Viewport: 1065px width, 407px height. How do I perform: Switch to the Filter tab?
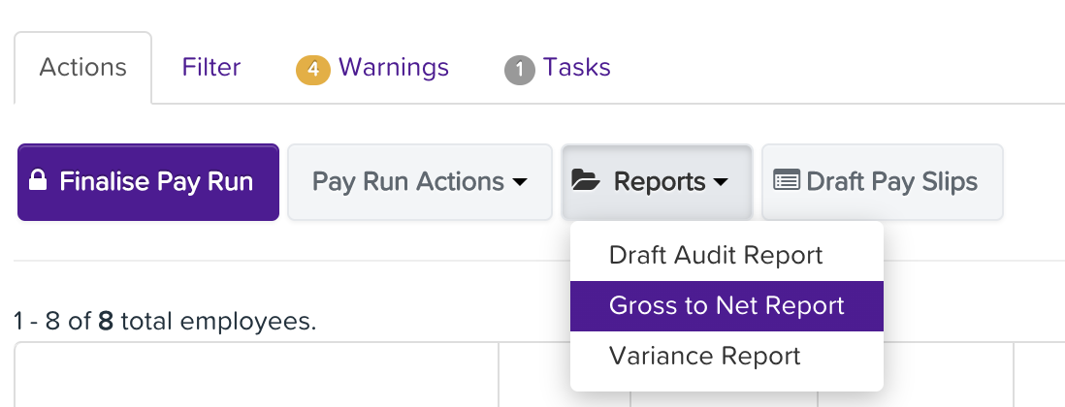coord(211,68)
